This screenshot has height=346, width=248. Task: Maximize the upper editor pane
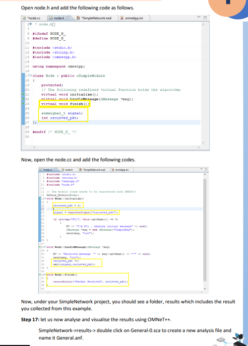coord(205,17)
